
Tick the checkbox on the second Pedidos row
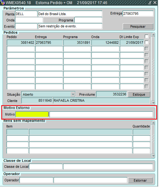click(x=147, y=49)
